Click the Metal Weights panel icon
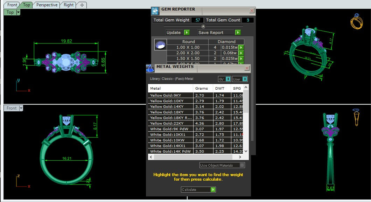371x202 pixels. point(150,68)
